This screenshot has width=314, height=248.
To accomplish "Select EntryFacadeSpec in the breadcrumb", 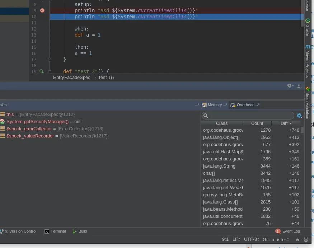I will coord(71,78).
